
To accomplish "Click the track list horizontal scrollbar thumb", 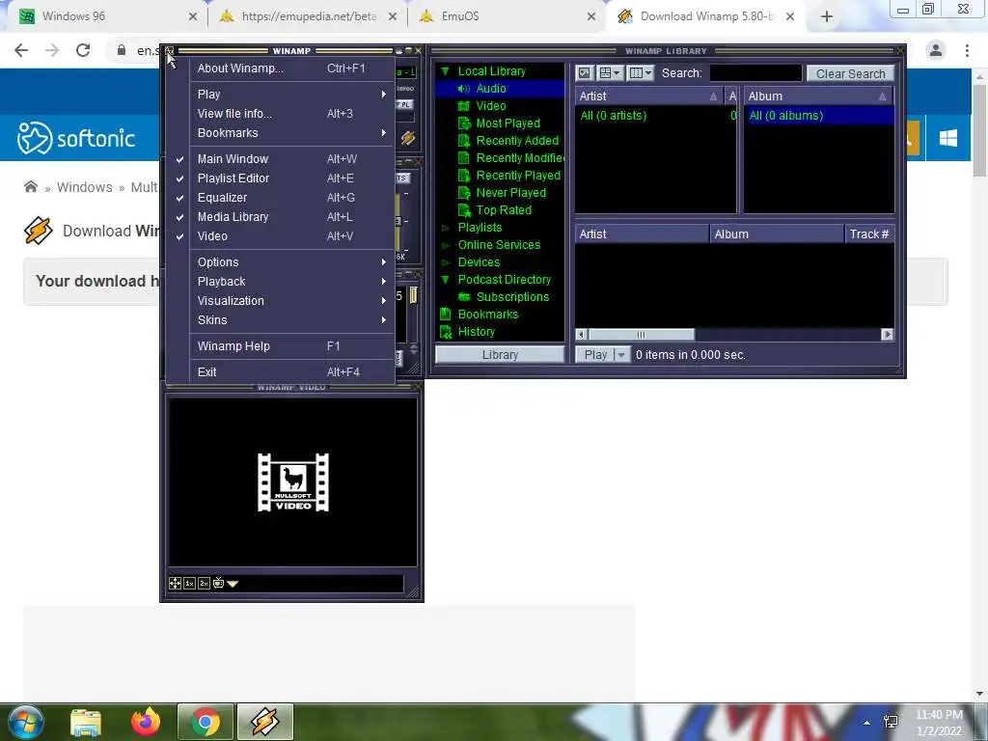I will [641, 335].
